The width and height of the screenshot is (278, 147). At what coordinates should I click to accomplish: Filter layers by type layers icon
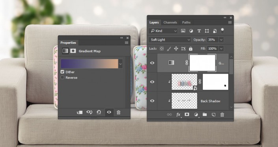click(199, 31)
